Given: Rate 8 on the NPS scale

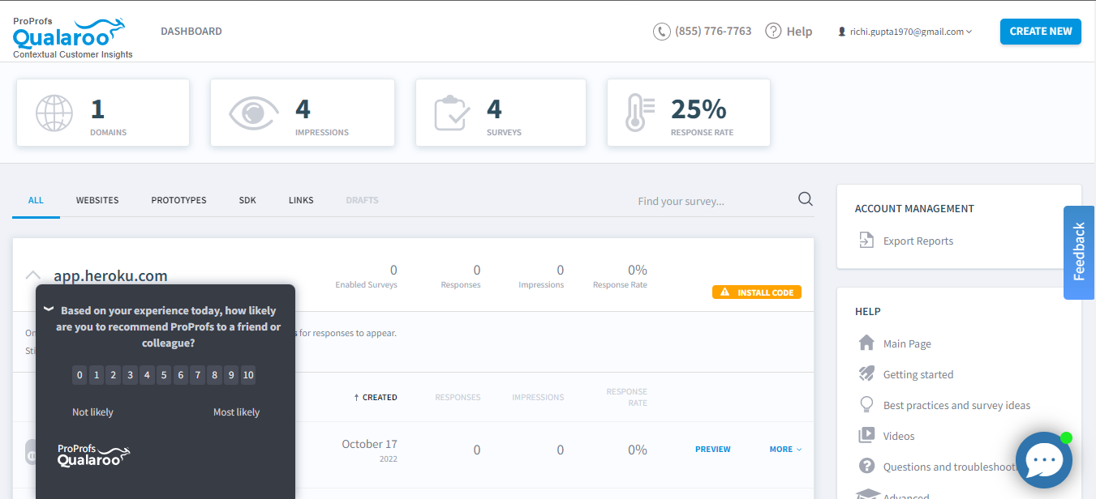Looking at the screenshot, I should (214, 374).
